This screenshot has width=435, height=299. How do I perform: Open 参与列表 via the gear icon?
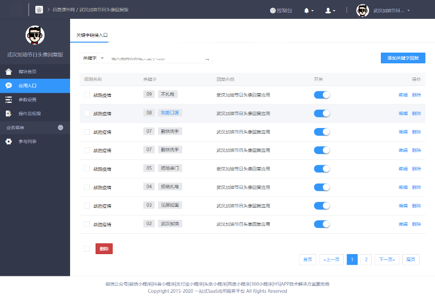9,142
